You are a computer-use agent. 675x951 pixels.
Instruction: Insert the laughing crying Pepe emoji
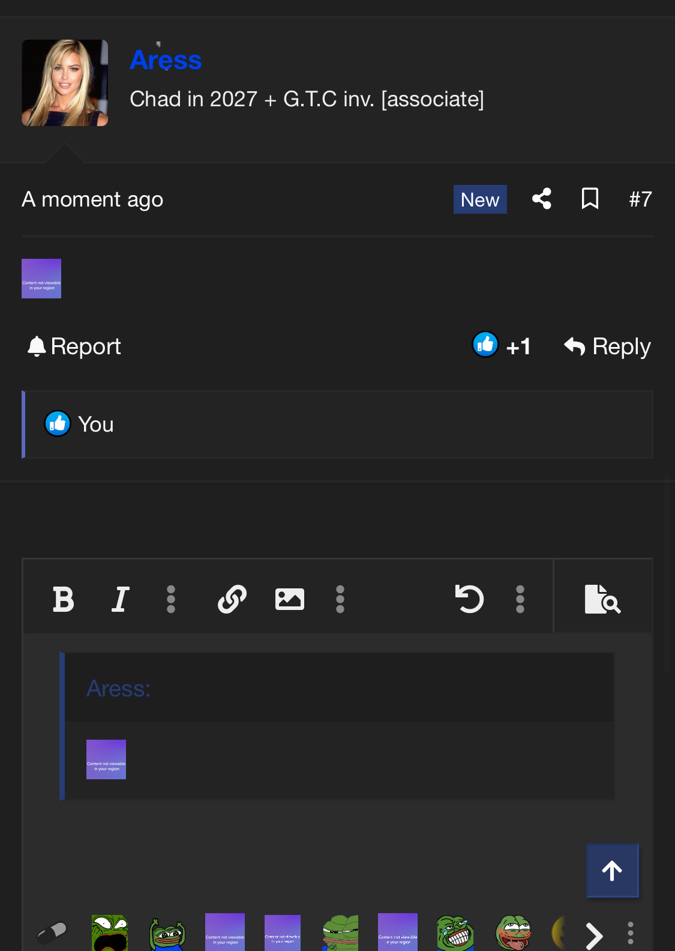click(x=455, y=933)
